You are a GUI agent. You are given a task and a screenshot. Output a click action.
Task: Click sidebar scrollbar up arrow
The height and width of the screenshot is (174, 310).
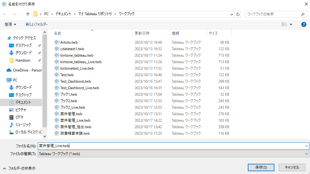(x=45, y=32)
